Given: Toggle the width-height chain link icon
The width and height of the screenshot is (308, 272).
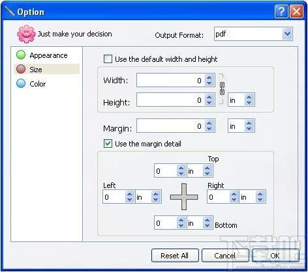Looking at the screenshot, I should click(x=222, y=88).
